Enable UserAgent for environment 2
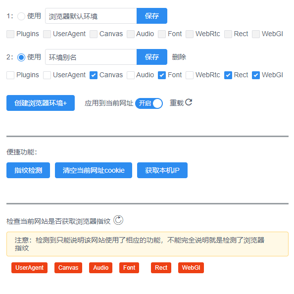Viewport: 294px width, 294px height. coord(47,75)
